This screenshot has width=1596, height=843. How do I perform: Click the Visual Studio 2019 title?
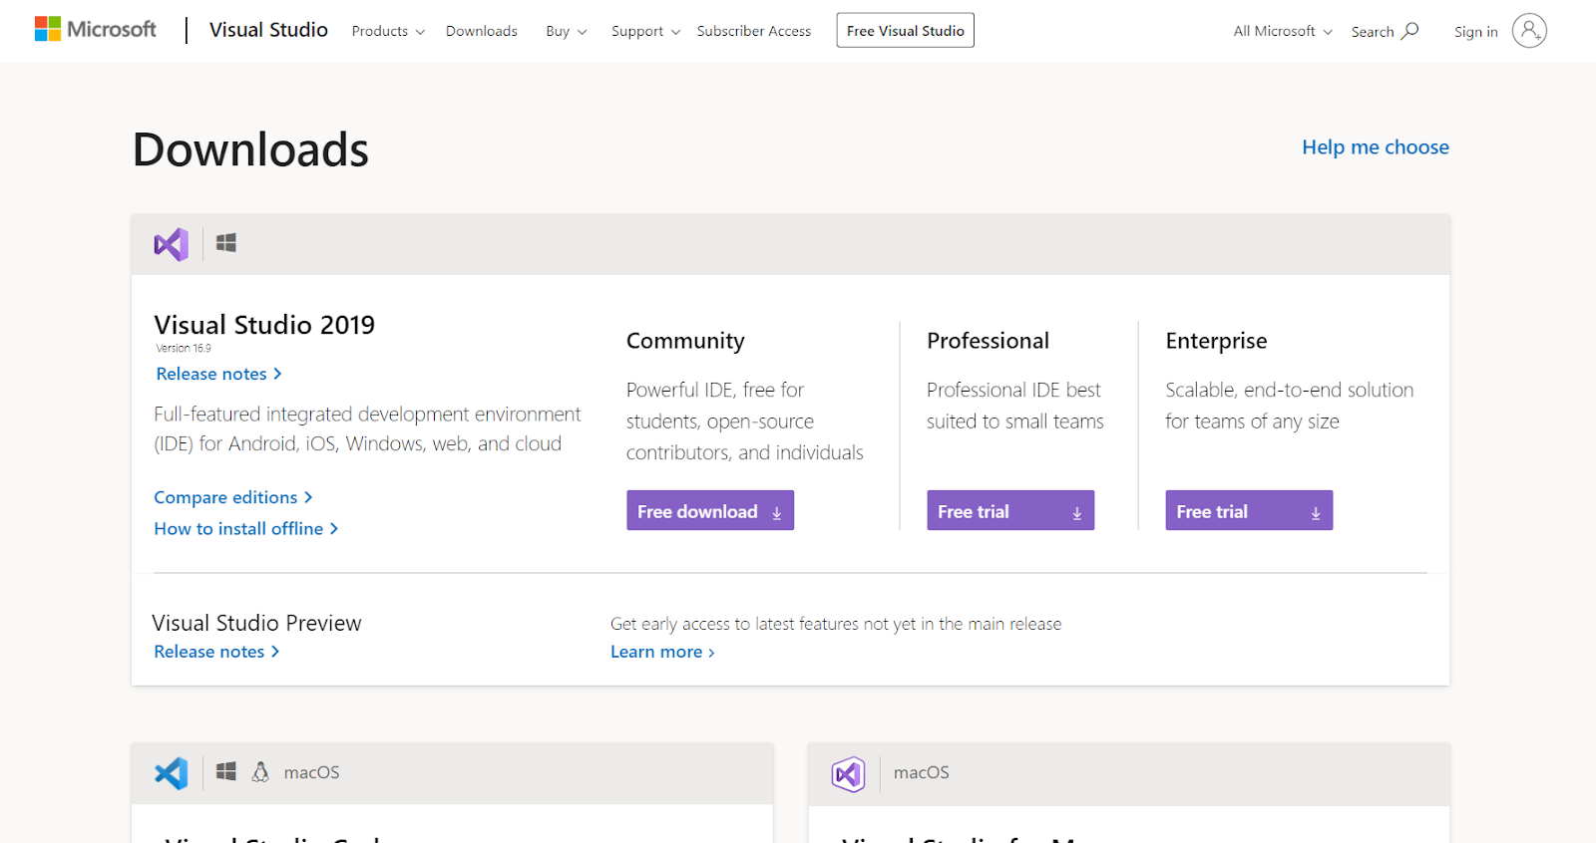point(264,325)
